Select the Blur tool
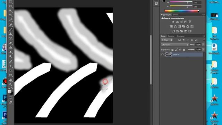Screen dimensions: 222x125 coord(11,52)
